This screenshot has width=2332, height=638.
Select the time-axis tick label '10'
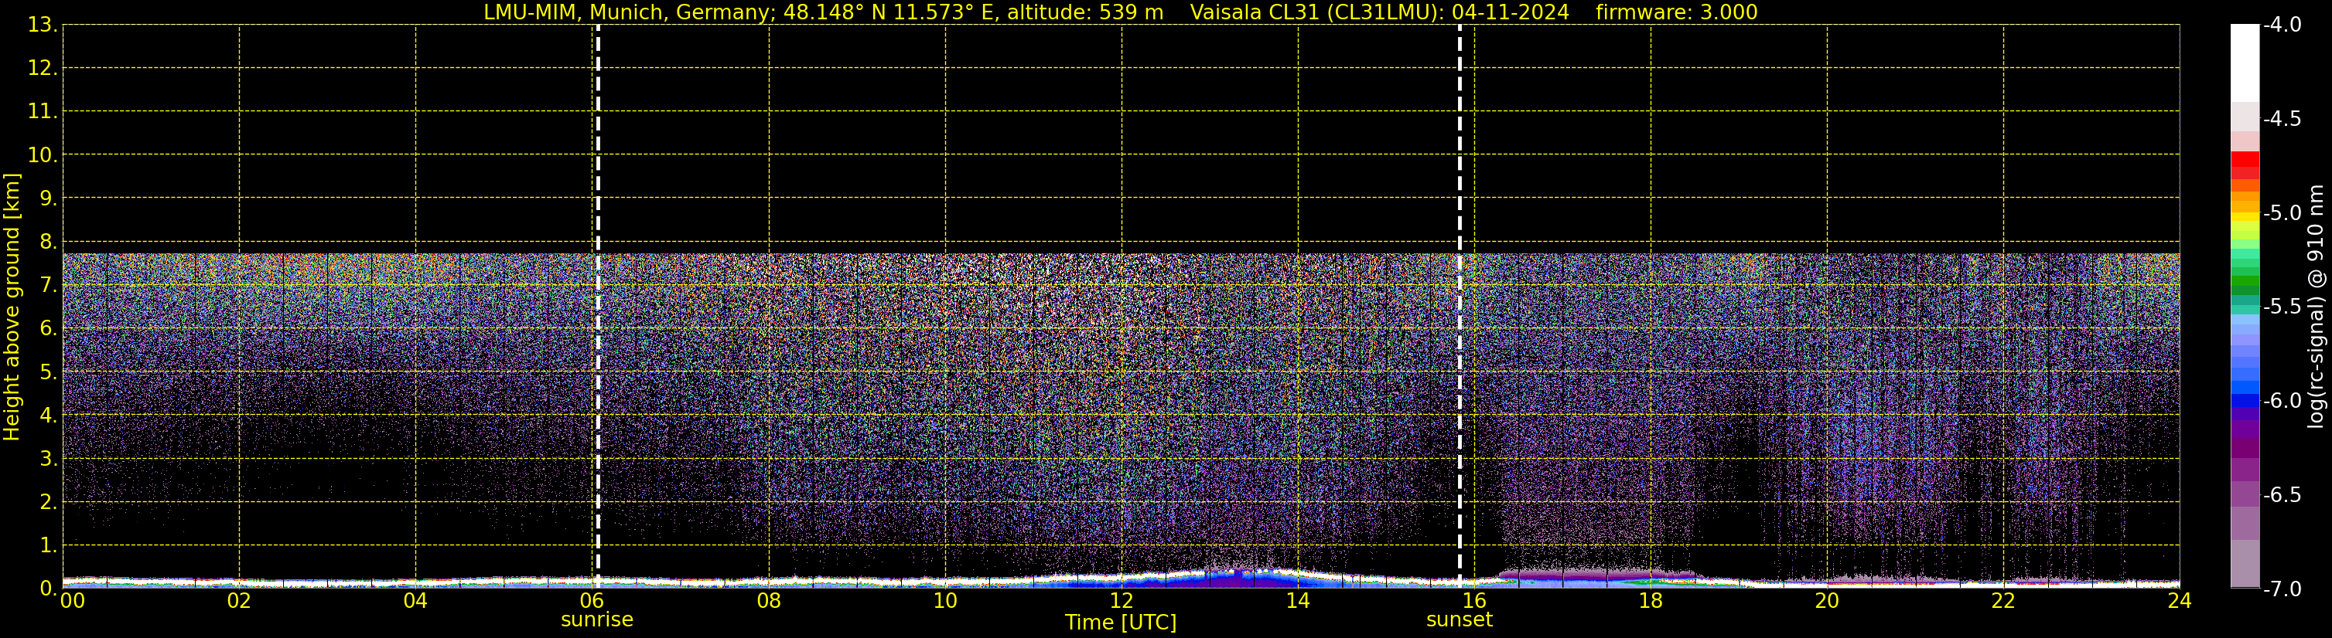(945, 601)
